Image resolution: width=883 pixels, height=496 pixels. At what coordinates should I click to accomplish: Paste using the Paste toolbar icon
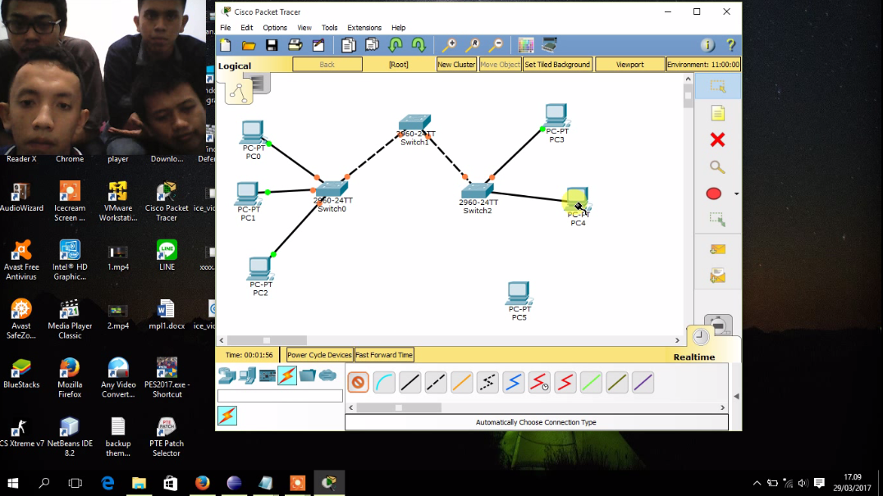pyautogui.click(x=372, y=45)
